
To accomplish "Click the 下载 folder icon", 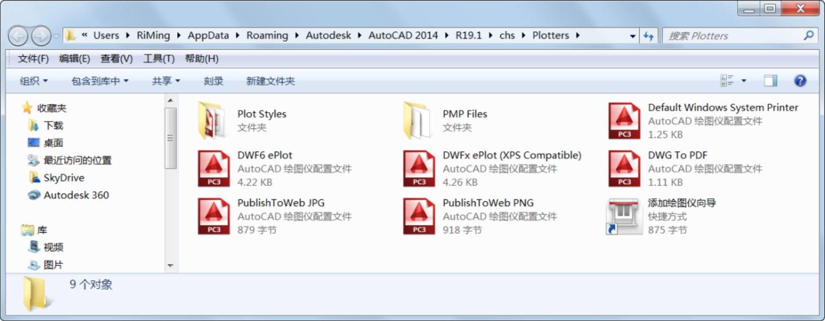I will (x=33, y=125).
